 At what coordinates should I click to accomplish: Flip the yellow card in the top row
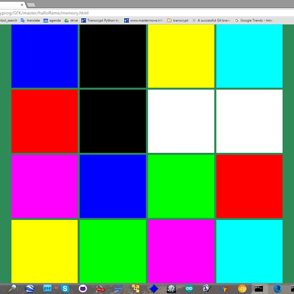coord(181,56)
